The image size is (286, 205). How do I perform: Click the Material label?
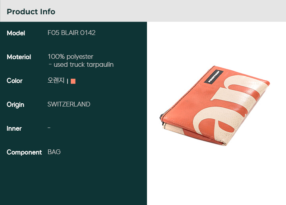[19, 57]
